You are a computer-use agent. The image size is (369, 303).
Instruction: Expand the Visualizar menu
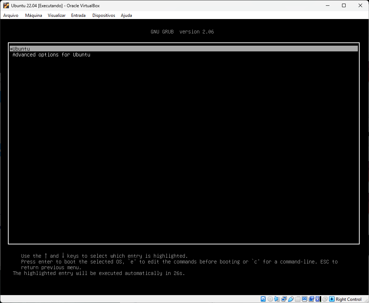click(56, 15)
